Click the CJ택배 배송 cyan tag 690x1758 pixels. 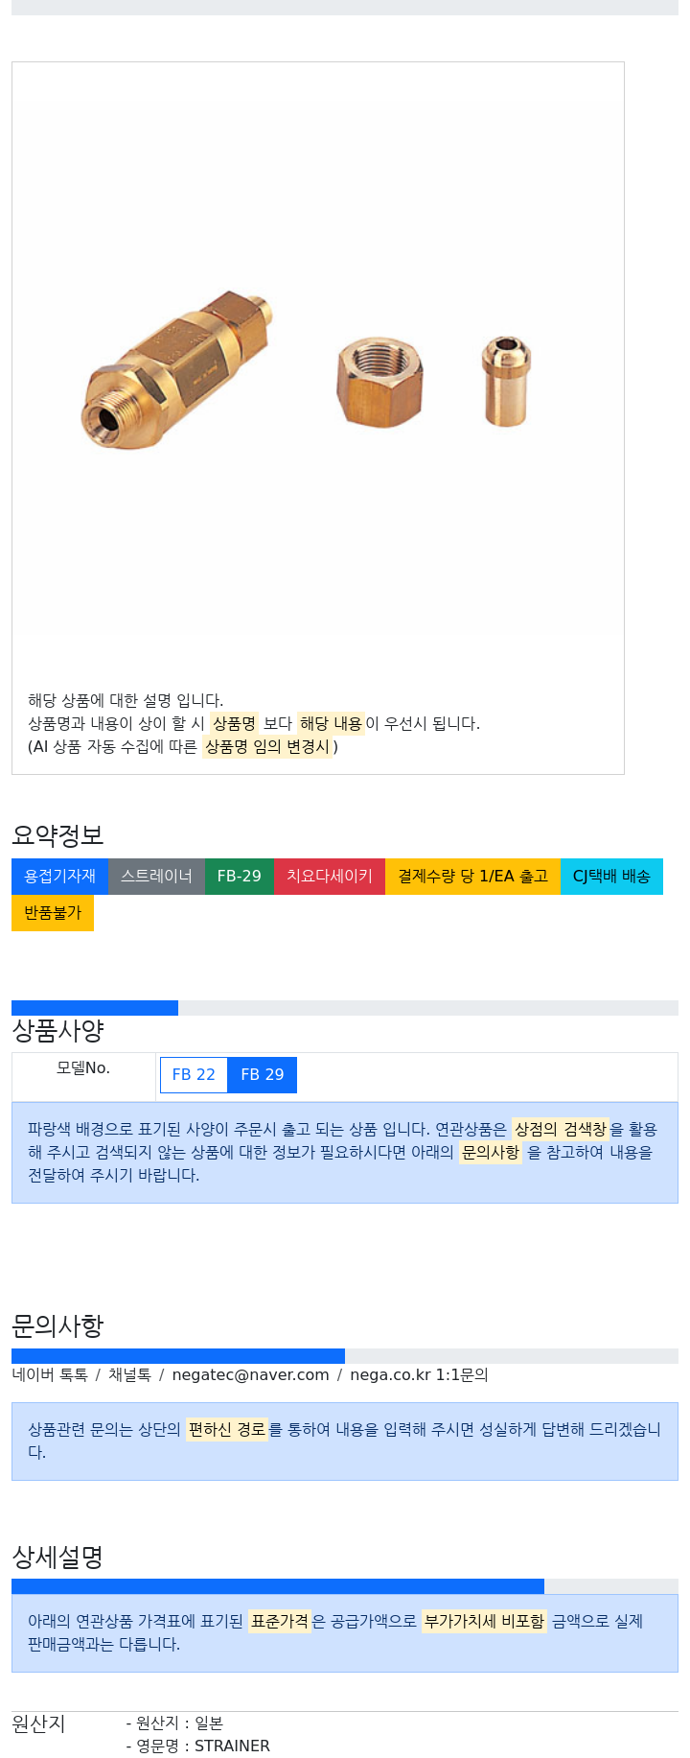click(611, 877)
